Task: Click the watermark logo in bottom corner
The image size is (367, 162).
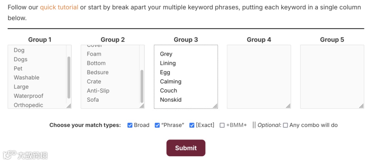Action: click(x=25, y=155)
